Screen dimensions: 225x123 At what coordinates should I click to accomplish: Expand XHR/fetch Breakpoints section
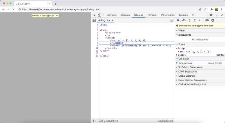pos(200,67)
